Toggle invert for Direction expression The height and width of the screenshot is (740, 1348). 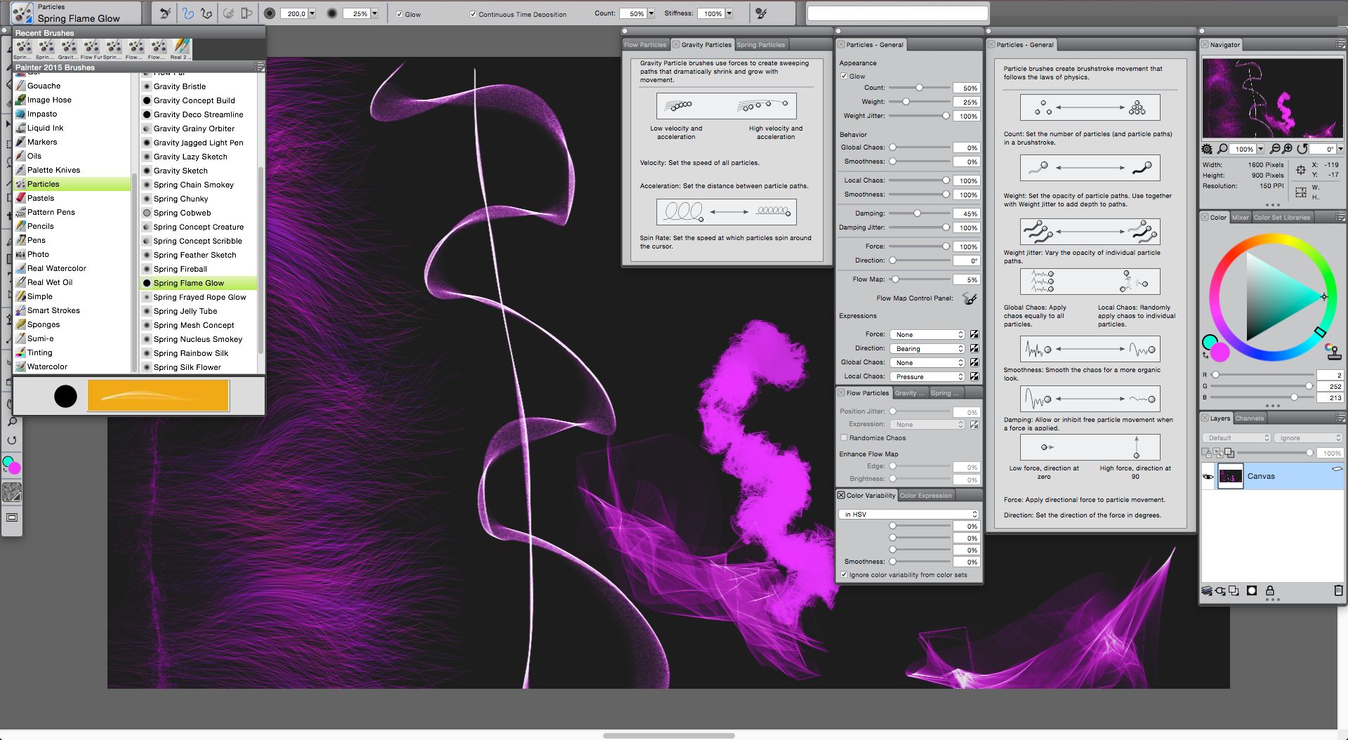[x=974, y=348]
